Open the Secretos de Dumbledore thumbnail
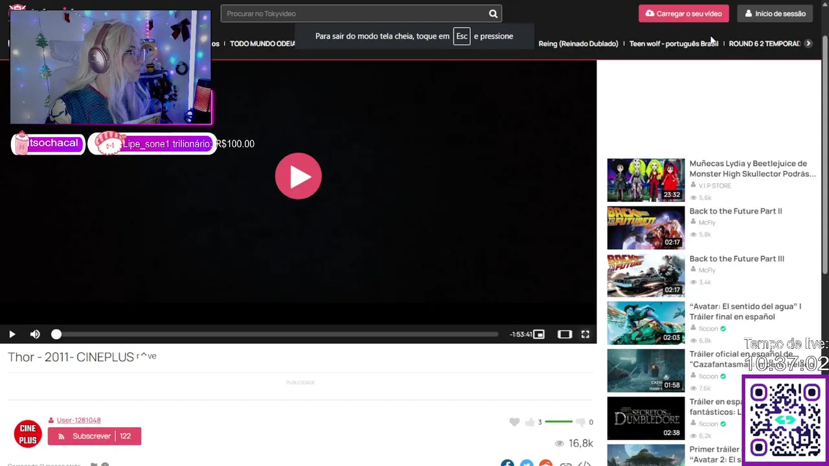This screenshot has height=466, width=829. pyautogui.click(x=646, y=418)
